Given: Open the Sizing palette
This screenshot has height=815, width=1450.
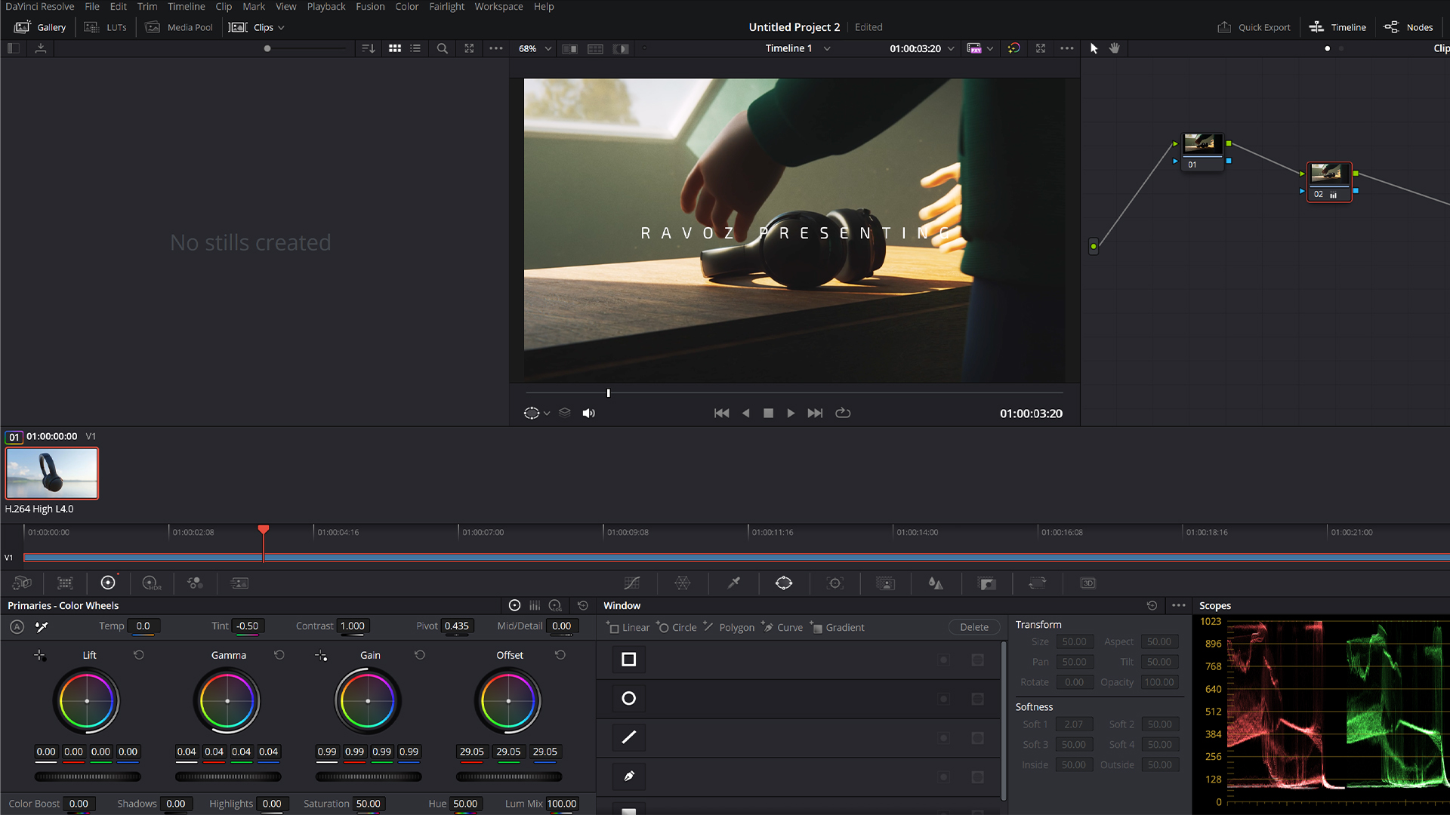Looking at the screenshot, I should pyautogui.click(x=1038, y=583).
